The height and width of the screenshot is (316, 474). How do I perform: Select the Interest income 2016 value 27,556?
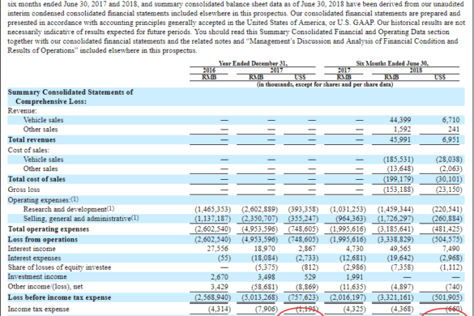[x=217, y=249]
